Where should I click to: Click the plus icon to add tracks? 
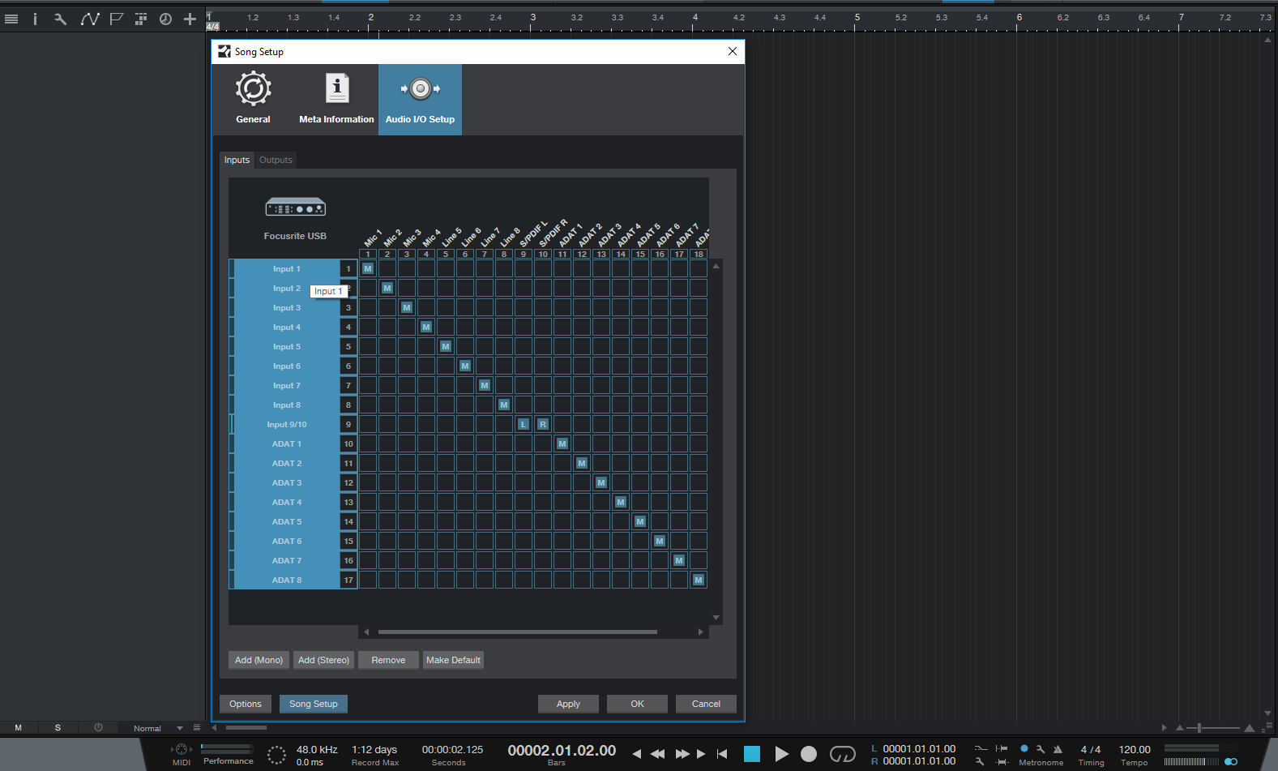190,19
